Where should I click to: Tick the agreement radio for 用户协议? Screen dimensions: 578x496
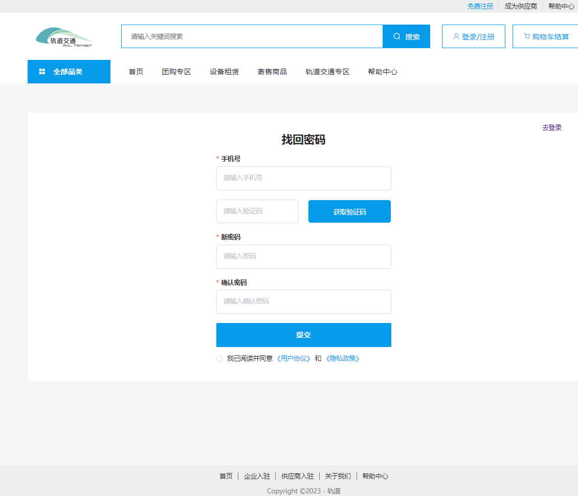(x=219, y=359)
